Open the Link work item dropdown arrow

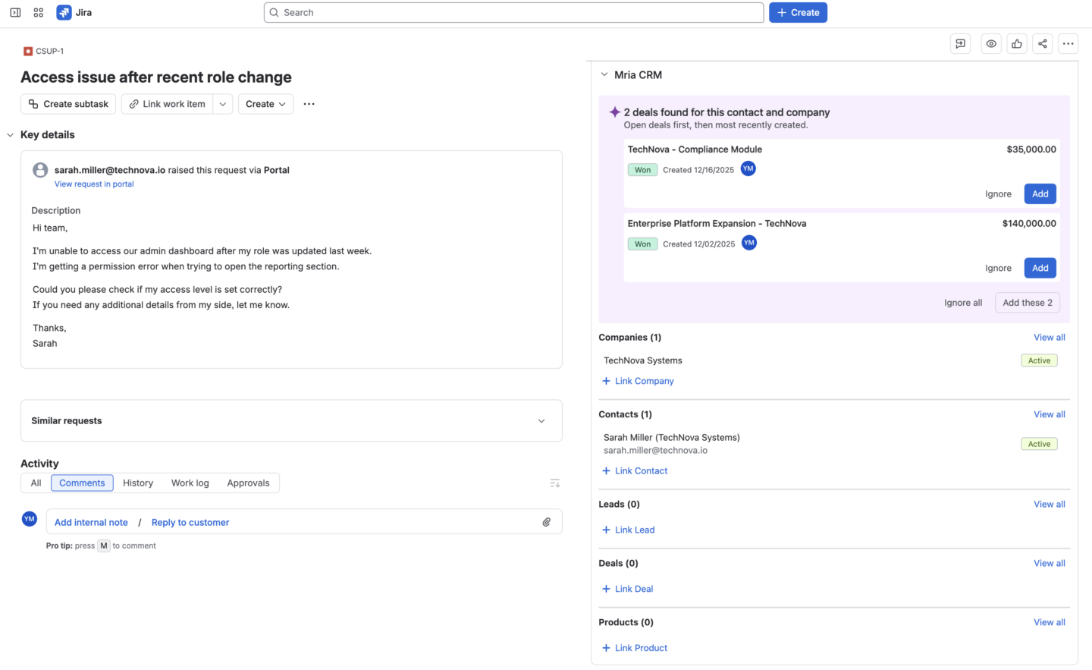point(223,104)
